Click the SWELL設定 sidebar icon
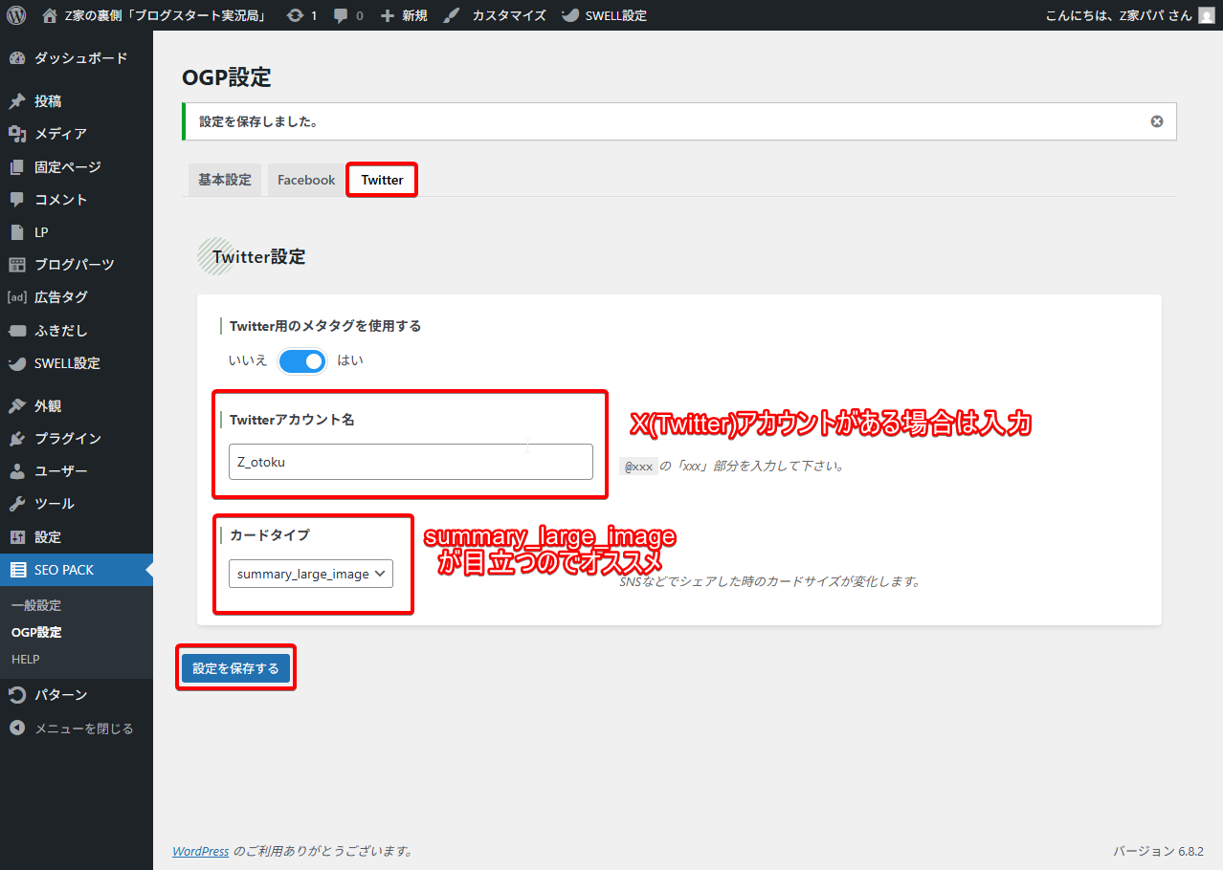The image size is (1223, 870). pos(17,363)
